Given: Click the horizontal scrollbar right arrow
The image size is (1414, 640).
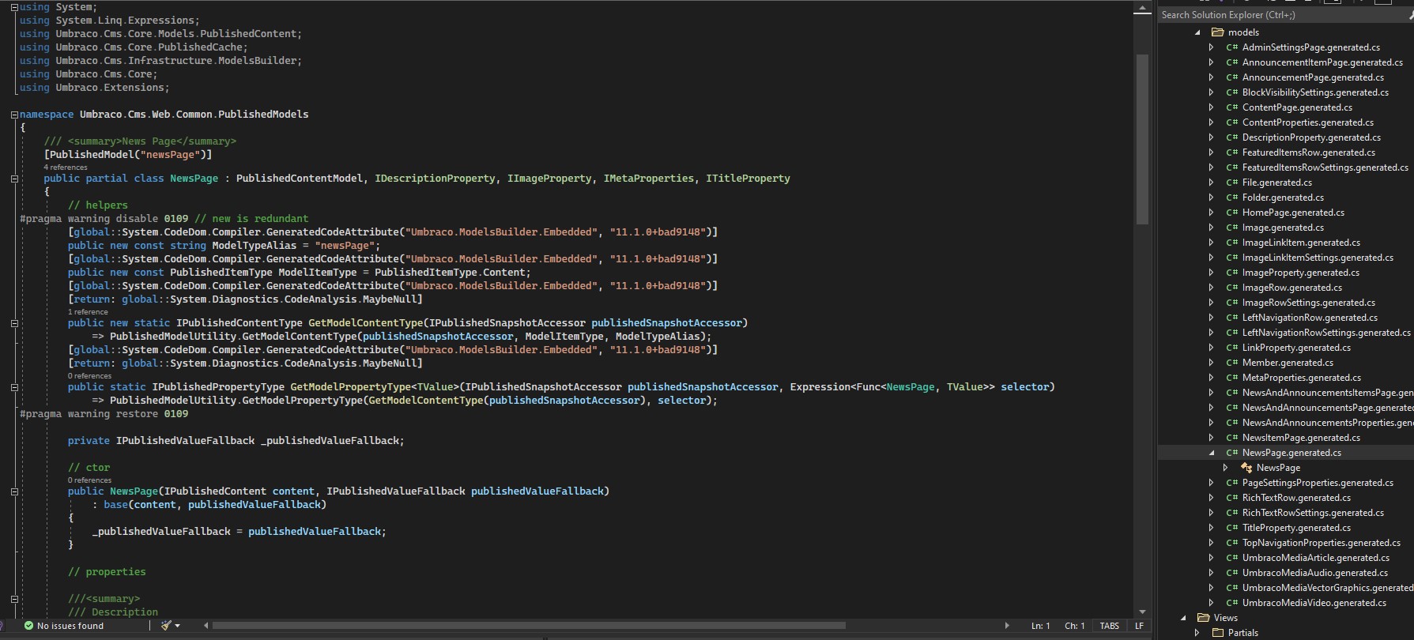Looking at the screenshot, I should point(1006,626).
